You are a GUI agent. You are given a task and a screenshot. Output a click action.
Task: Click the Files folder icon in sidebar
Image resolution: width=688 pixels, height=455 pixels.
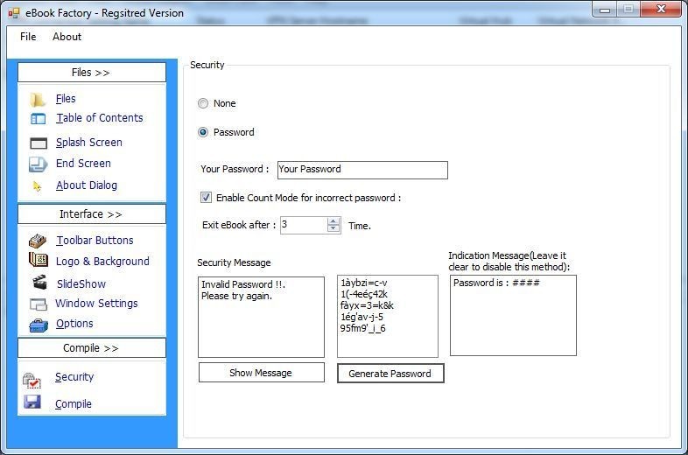tap(38, 100)
